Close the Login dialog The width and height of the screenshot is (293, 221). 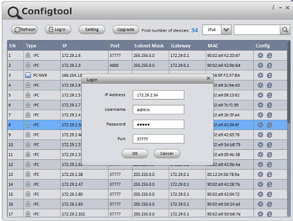click(209, 79)
